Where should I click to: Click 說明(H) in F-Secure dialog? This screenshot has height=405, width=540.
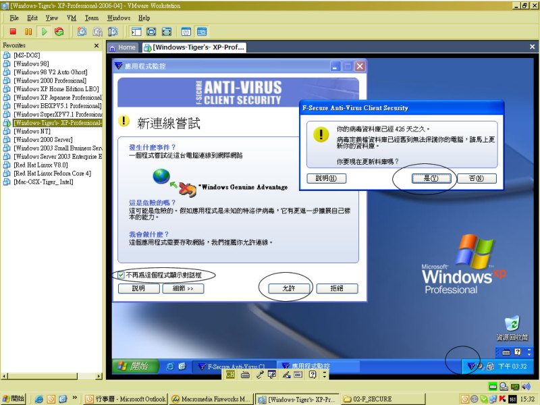327,178
